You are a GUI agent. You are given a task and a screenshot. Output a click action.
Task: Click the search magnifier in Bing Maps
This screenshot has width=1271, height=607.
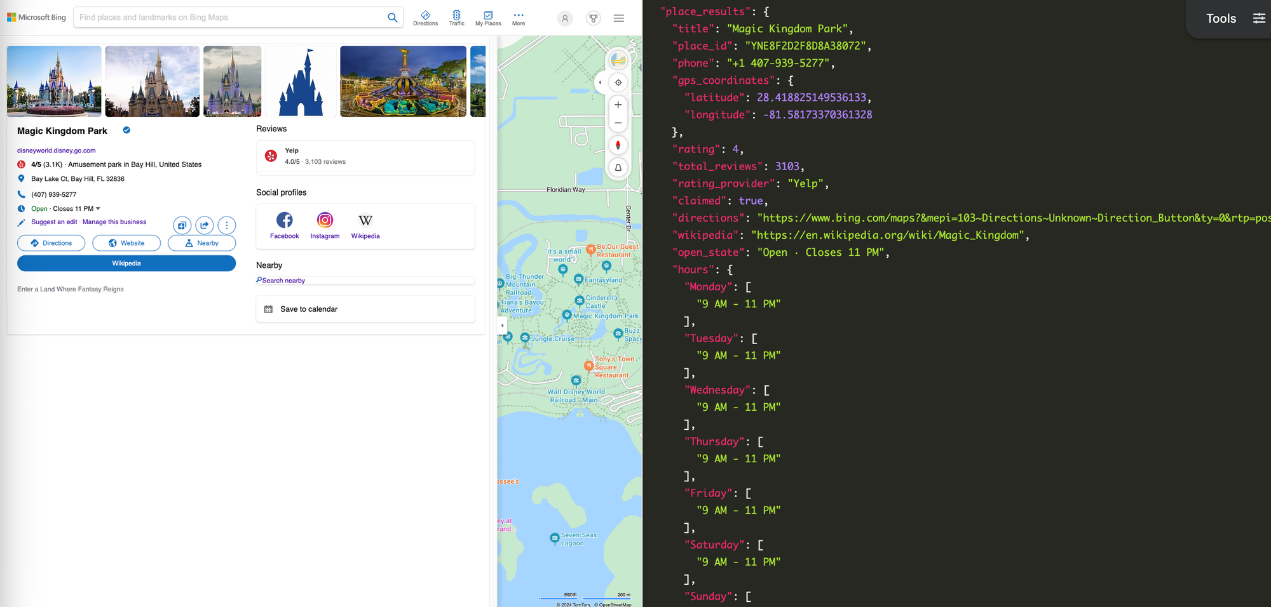(393, 18)
